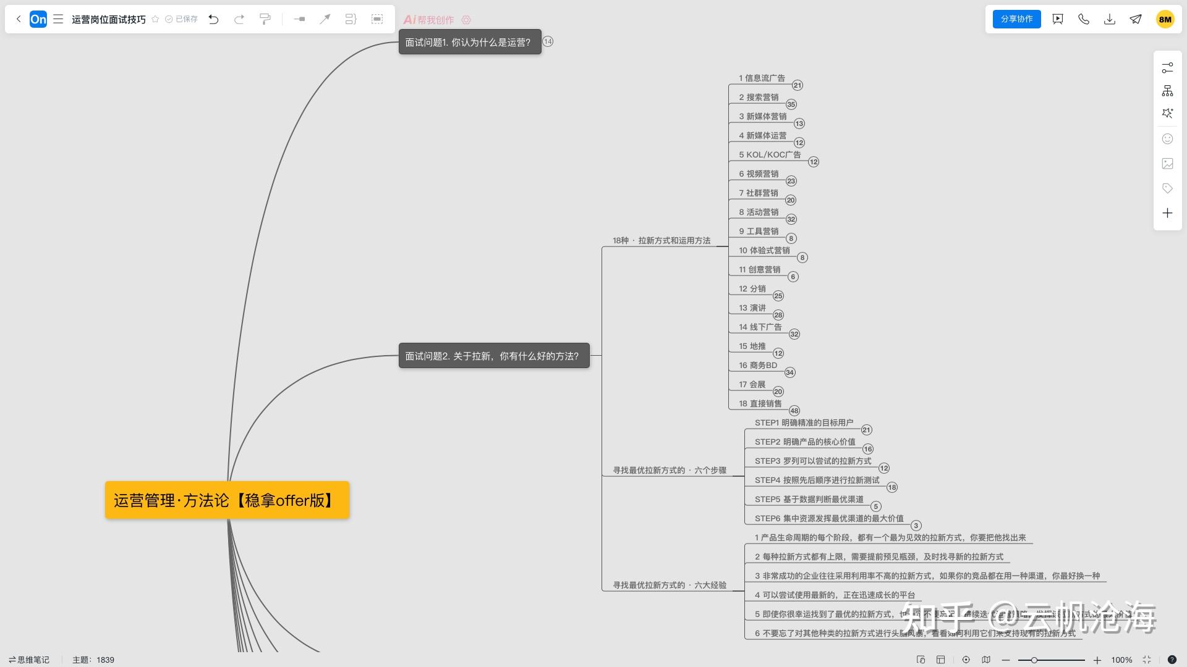The image size is (1187, 667).
Task: Center the view on the root topic
Action: 966,660
